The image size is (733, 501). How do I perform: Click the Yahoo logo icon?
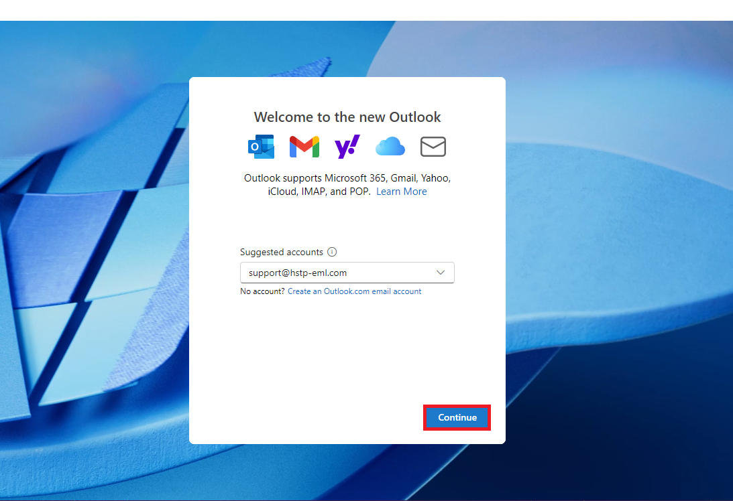(x=347, y=146)
